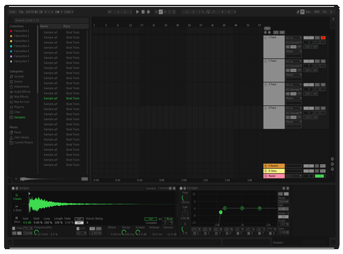
Task: Click the Decay knob in Simpler
Action: click(x=123, y=232)
